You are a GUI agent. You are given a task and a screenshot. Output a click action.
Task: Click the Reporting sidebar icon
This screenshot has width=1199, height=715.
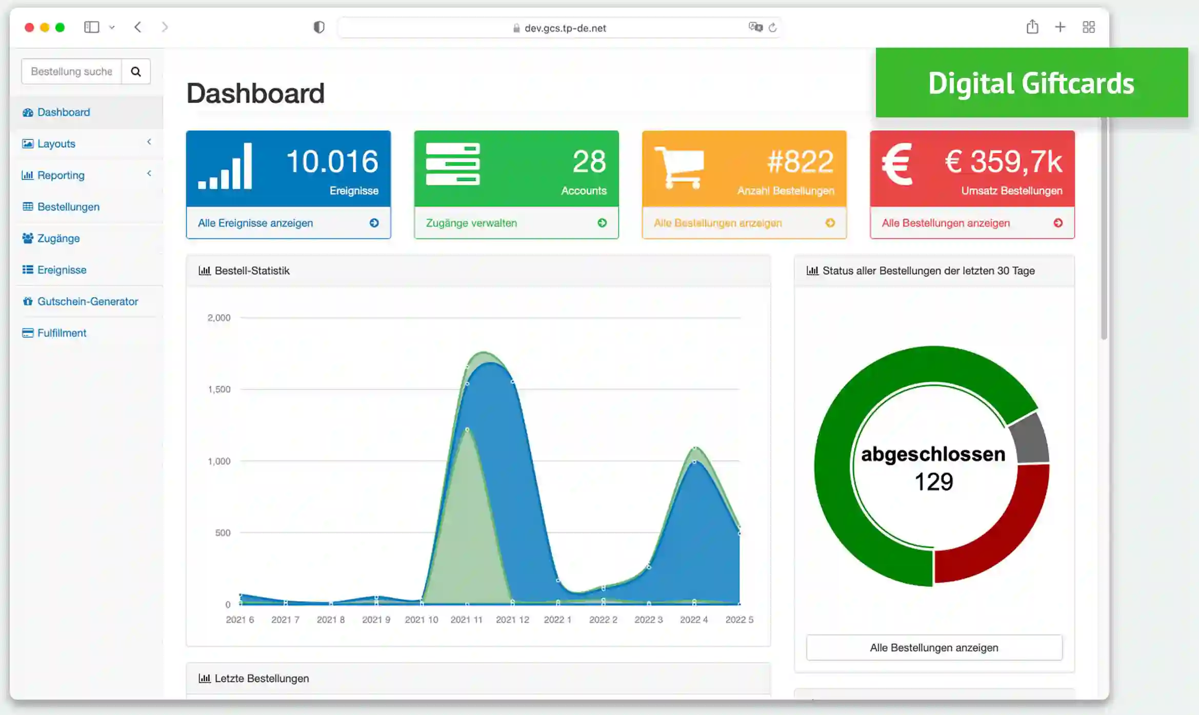click(27, 175)
